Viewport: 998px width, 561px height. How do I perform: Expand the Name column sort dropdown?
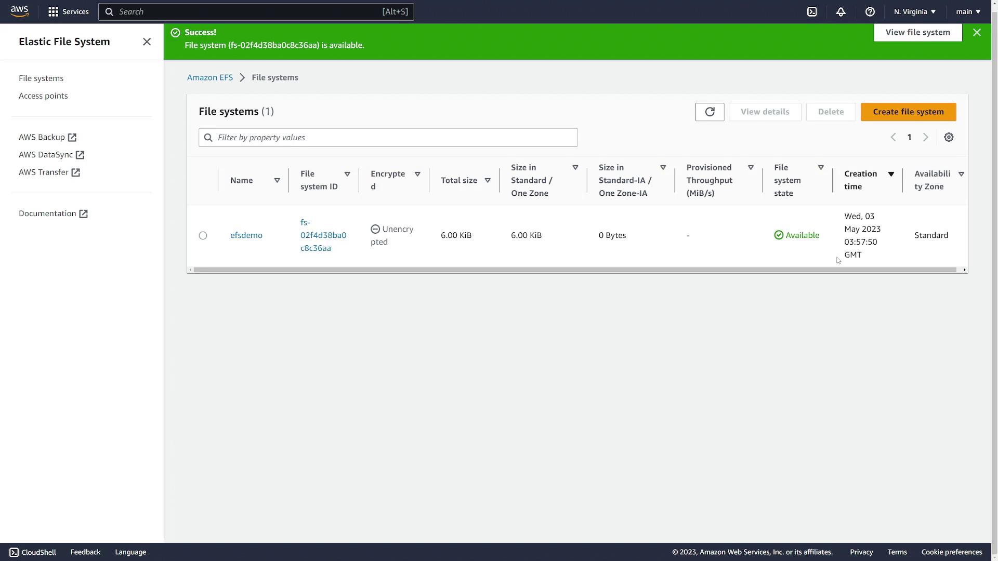pos(278,180)
